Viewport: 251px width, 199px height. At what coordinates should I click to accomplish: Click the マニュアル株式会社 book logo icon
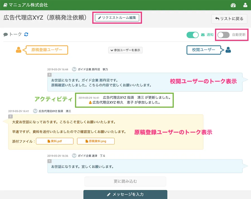tap(6, 5)
